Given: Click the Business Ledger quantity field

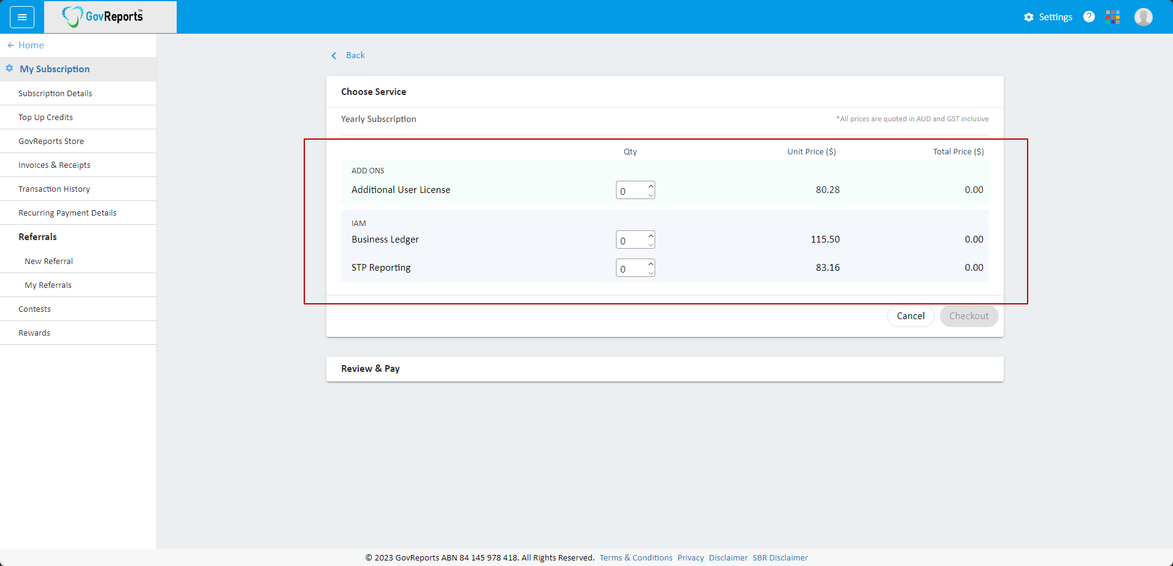Looking at the screenshot, I should (631, 240).
